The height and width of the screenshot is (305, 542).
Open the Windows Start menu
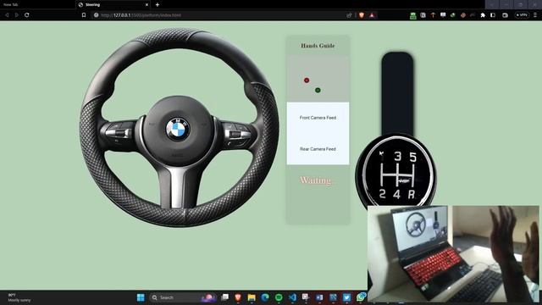click(x=141, y=297)
